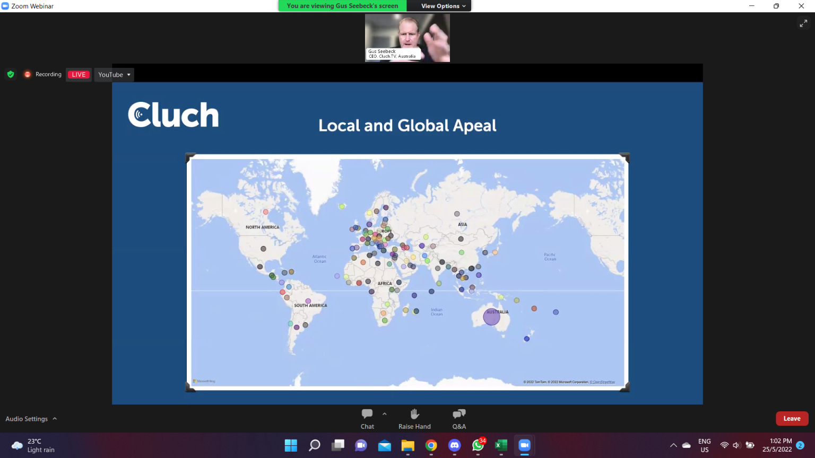The height and width of the screenshot is (458, 815).
Task: Click the Q&A icon
Action: coord(458,418)
